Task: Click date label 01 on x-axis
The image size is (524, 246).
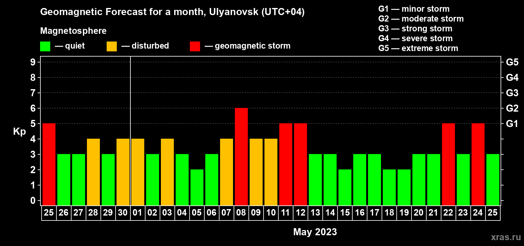Action: coord(137,212)
